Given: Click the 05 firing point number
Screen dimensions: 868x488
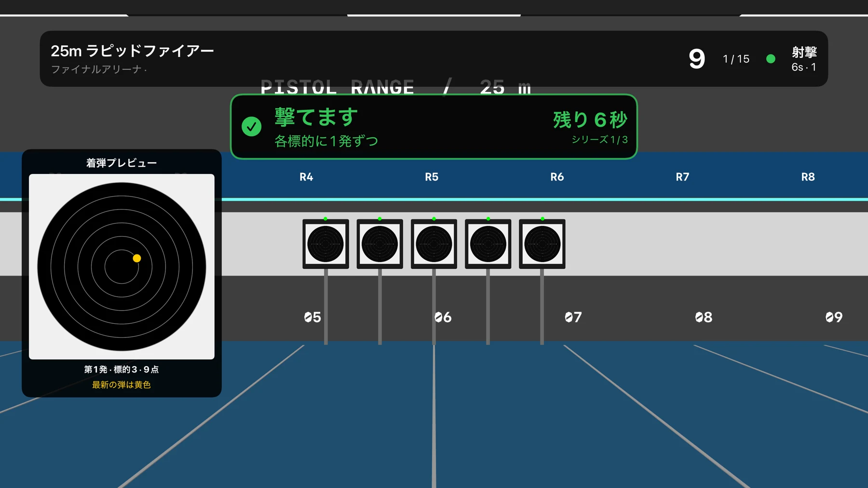Looking at the screenshot, I should [x=312, y=317].
